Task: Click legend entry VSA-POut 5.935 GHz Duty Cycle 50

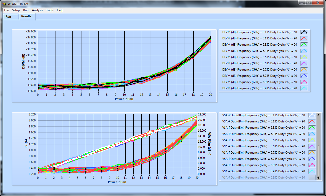Action: click(x=264, y=165)
